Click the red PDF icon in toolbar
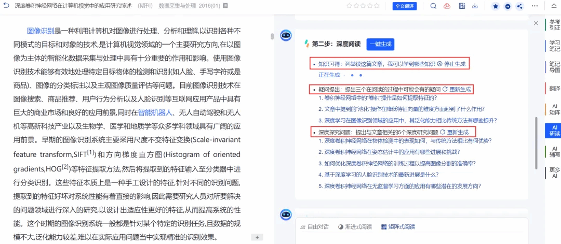Viewport: 561px width, 244px height. (447, 6)
